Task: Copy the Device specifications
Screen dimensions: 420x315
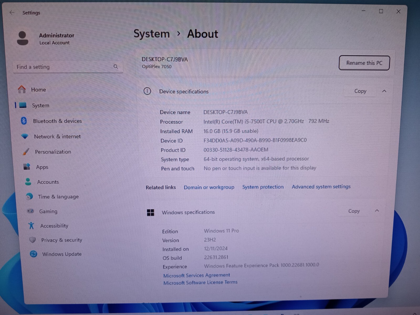Action: (360, 91)
